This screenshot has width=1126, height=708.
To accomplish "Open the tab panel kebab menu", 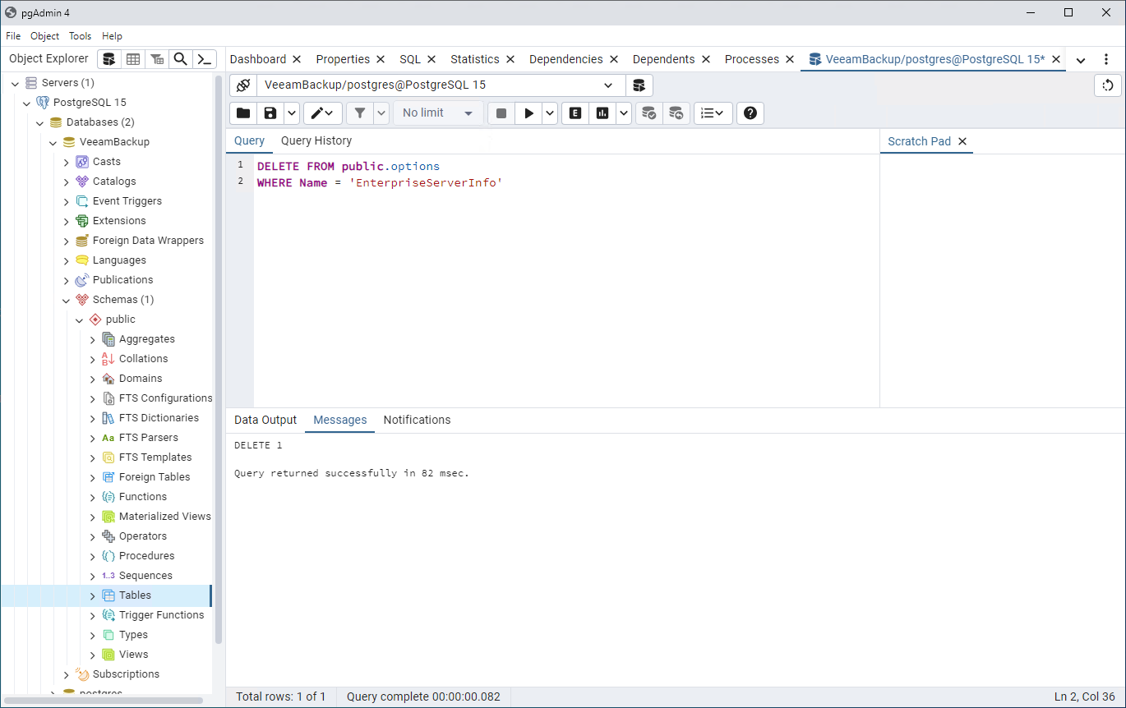I will 1105,60.
